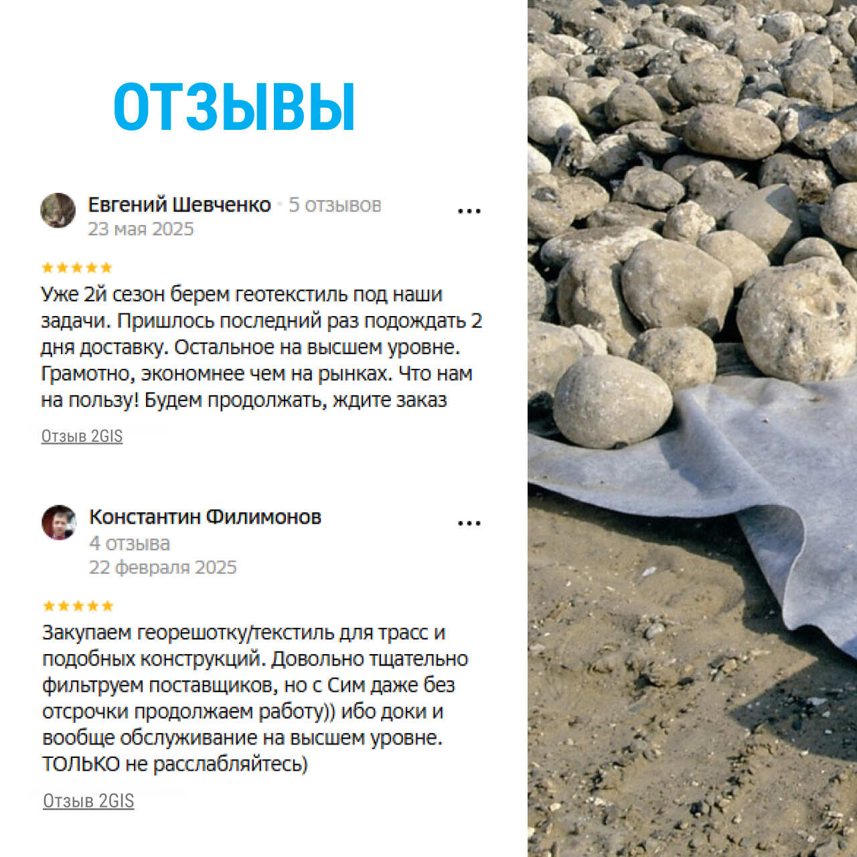Viewport: 857px width, 857px height.
Task: Click the five-star rating on Константин's review
Action: 78,606
